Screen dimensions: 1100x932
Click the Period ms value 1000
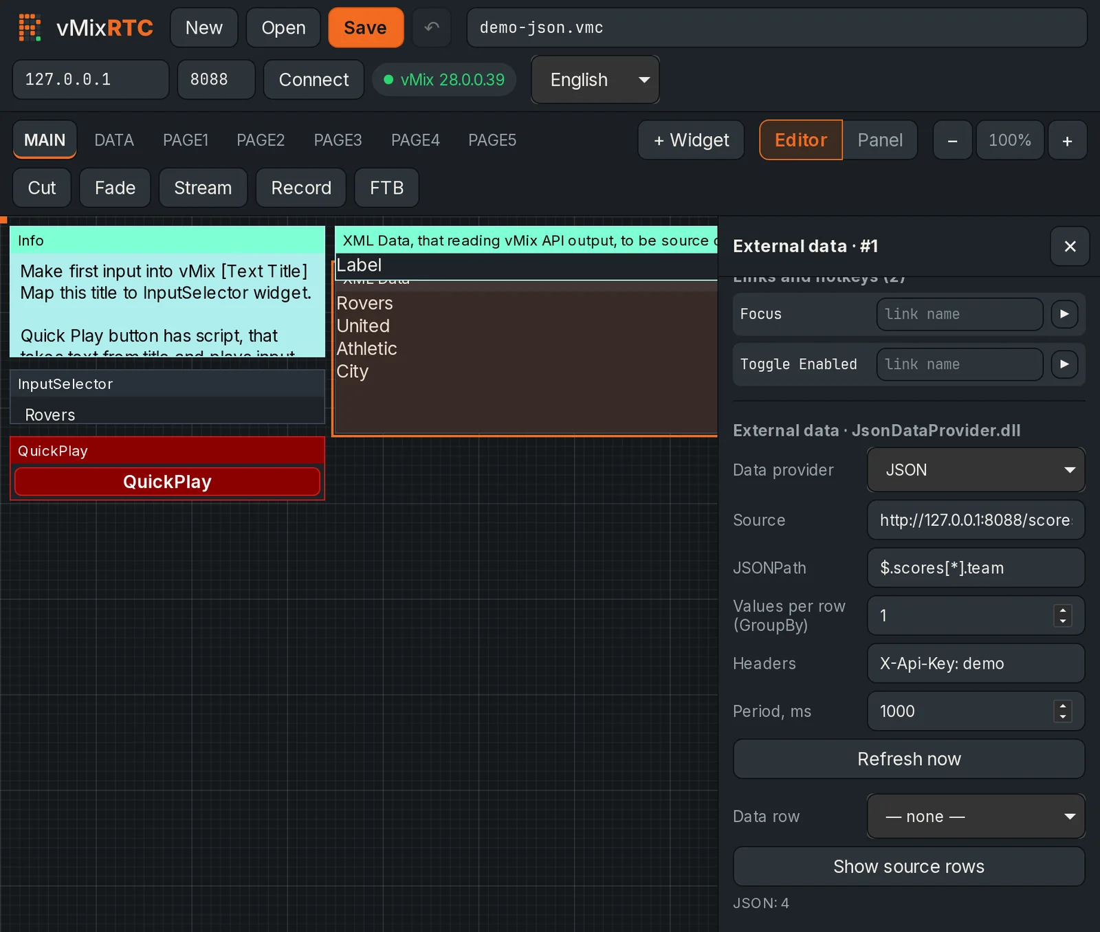tap(897, 711)
